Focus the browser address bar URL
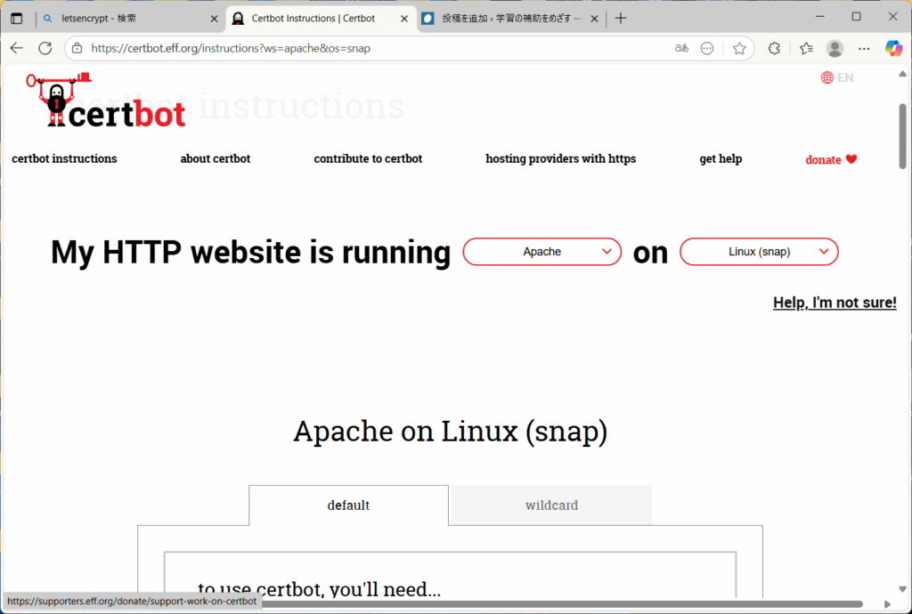 (x=231, y=48)
